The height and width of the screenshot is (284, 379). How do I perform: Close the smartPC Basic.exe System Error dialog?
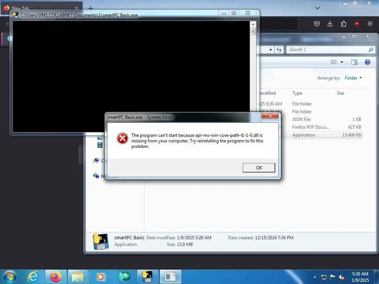pyautogui.click(x=270, y=115)
